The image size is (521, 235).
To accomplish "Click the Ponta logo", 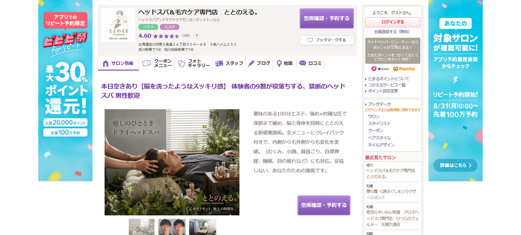I will (403, 69).
